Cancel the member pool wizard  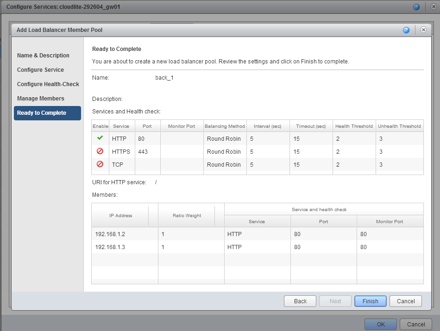click(405, 301)
